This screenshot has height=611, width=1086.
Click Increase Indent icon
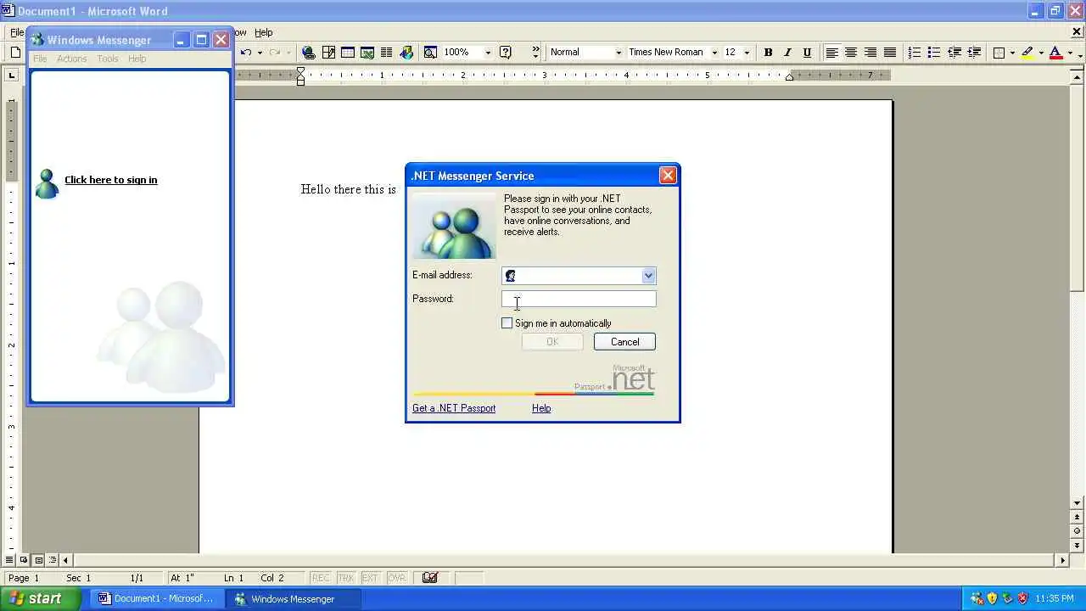(x=974, y=53)
